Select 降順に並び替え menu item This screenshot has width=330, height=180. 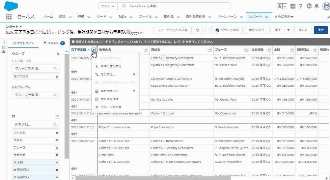[x=116, y=66]
